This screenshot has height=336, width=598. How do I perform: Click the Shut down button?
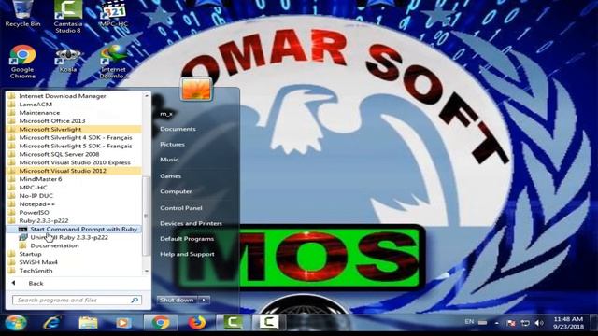[x=177, y=301]
